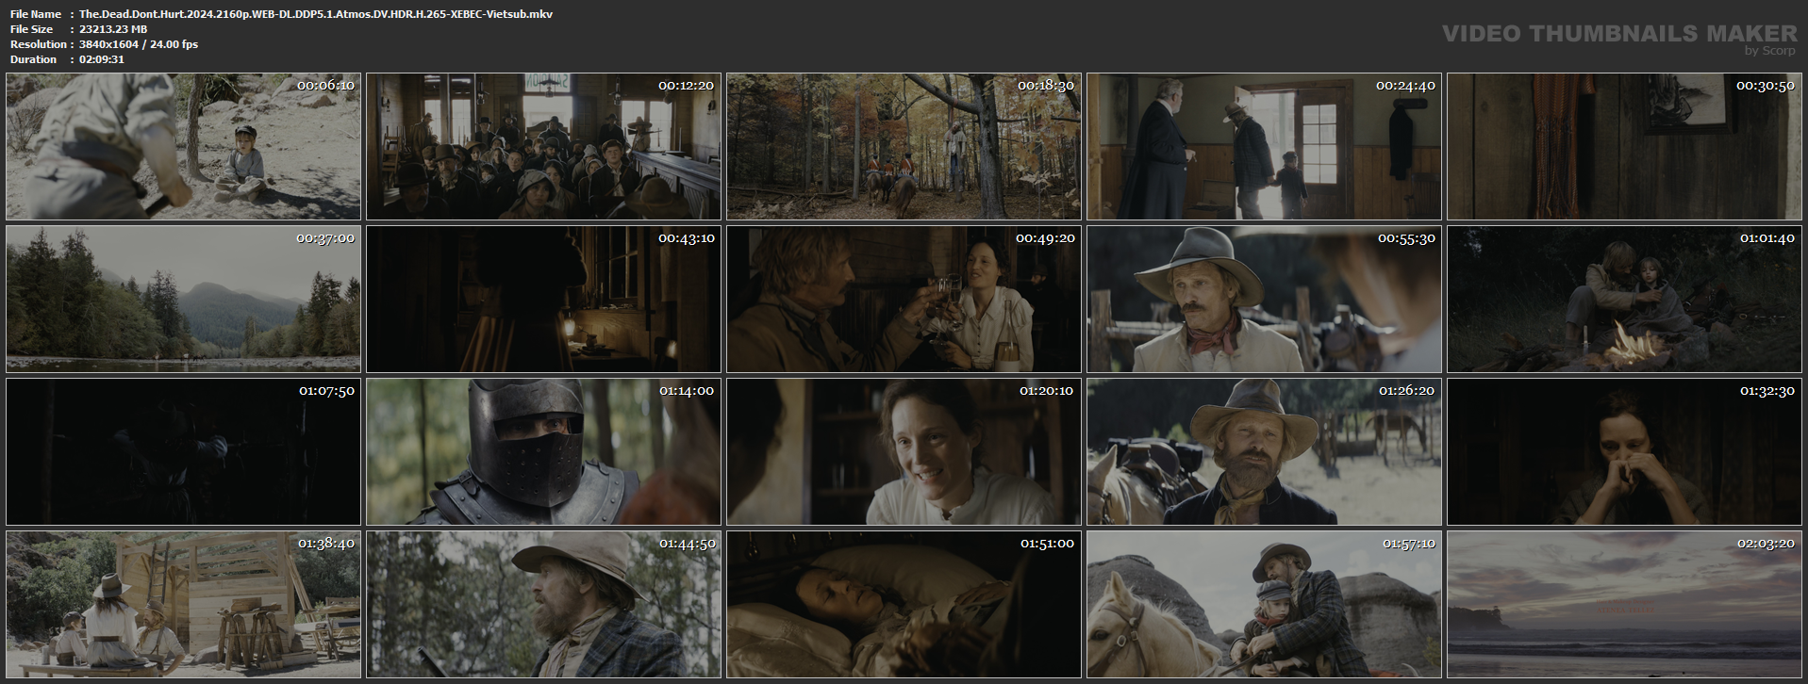
Task: Select the armored knight thumbnail at 01:14:00
Action: tap(543, 451)
